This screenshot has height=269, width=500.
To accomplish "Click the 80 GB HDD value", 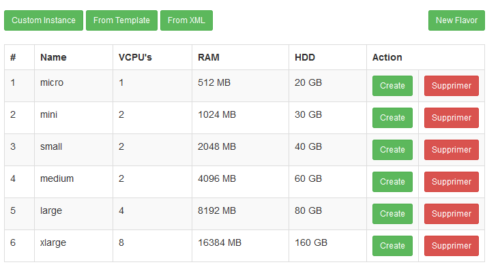I will 308,210.
